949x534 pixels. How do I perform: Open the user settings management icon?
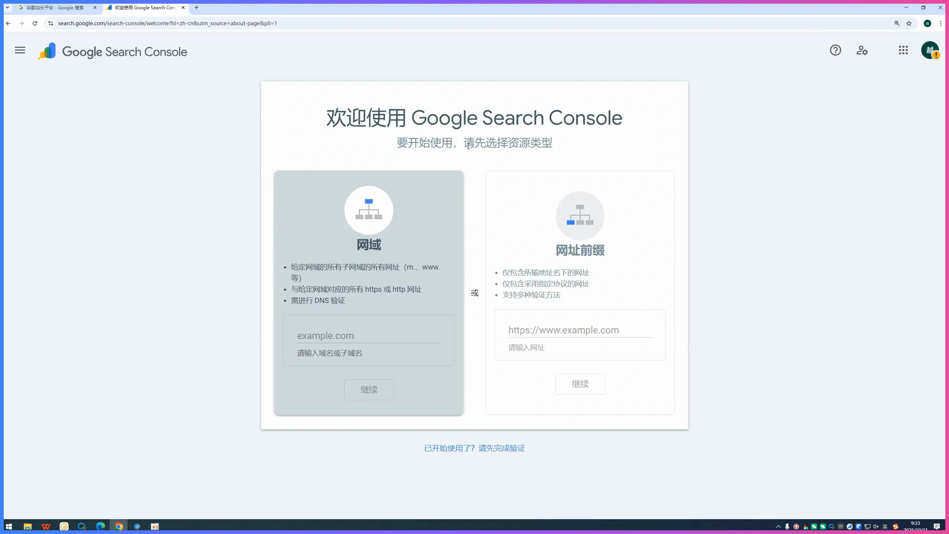point(862,50)
